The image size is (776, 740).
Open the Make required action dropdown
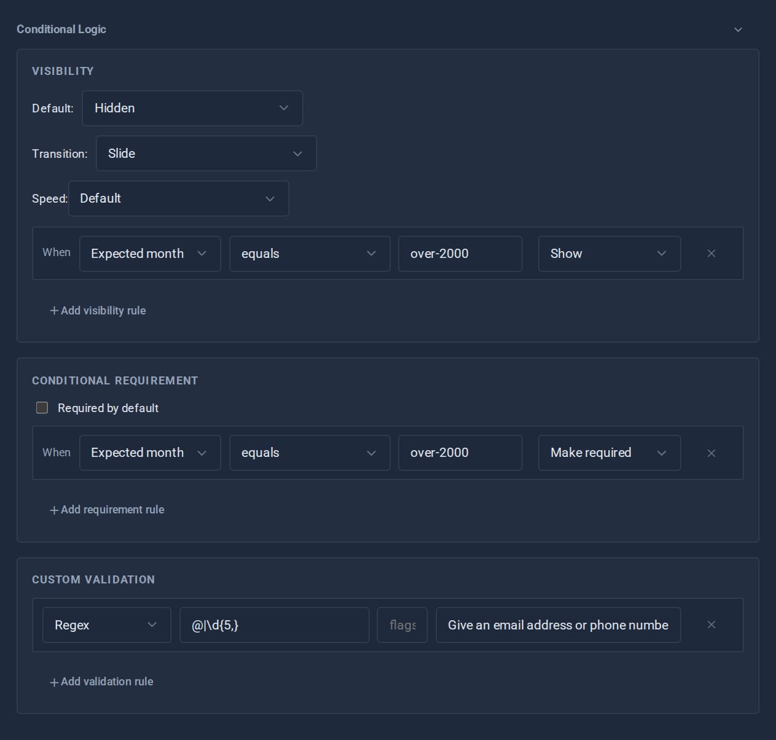(x=609, y=453)
